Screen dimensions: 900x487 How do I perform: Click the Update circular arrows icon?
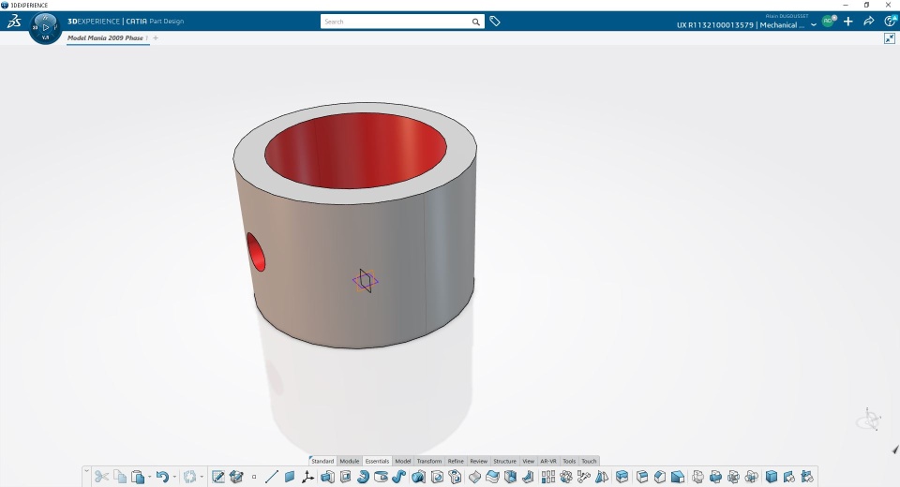pyautogui.click(x=189, y=477)
